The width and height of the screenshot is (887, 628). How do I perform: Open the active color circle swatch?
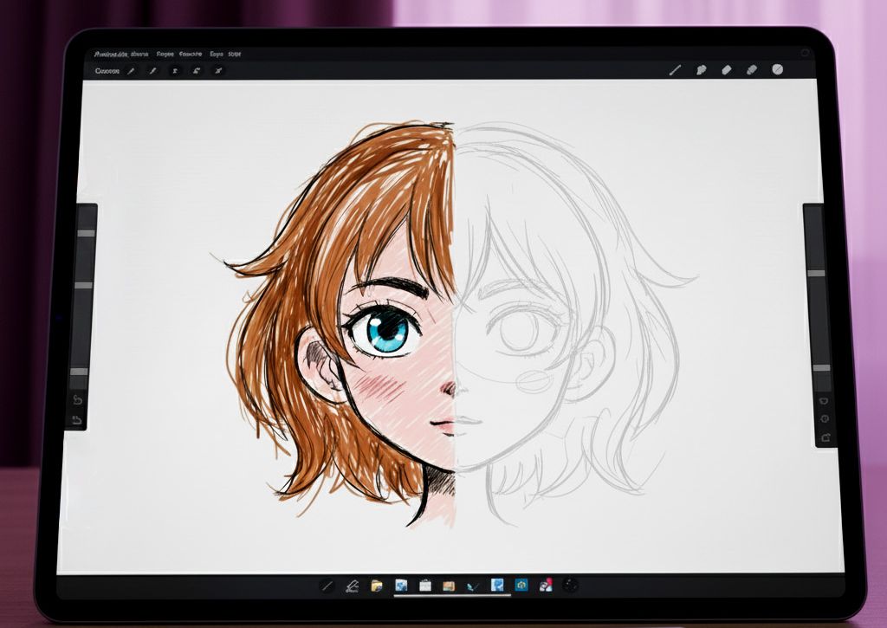(x=777, y=69)
